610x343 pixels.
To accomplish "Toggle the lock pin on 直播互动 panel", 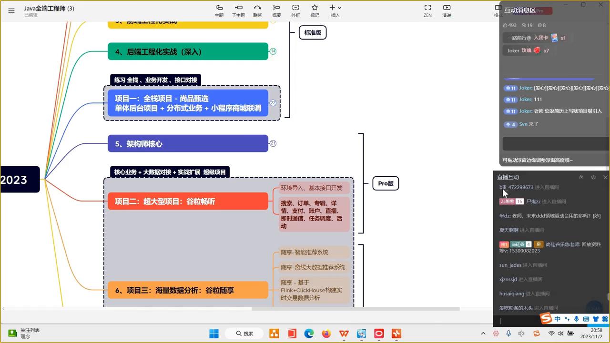I will 581,177.
